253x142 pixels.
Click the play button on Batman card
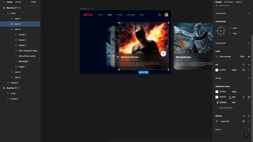(x=163, y=54)
